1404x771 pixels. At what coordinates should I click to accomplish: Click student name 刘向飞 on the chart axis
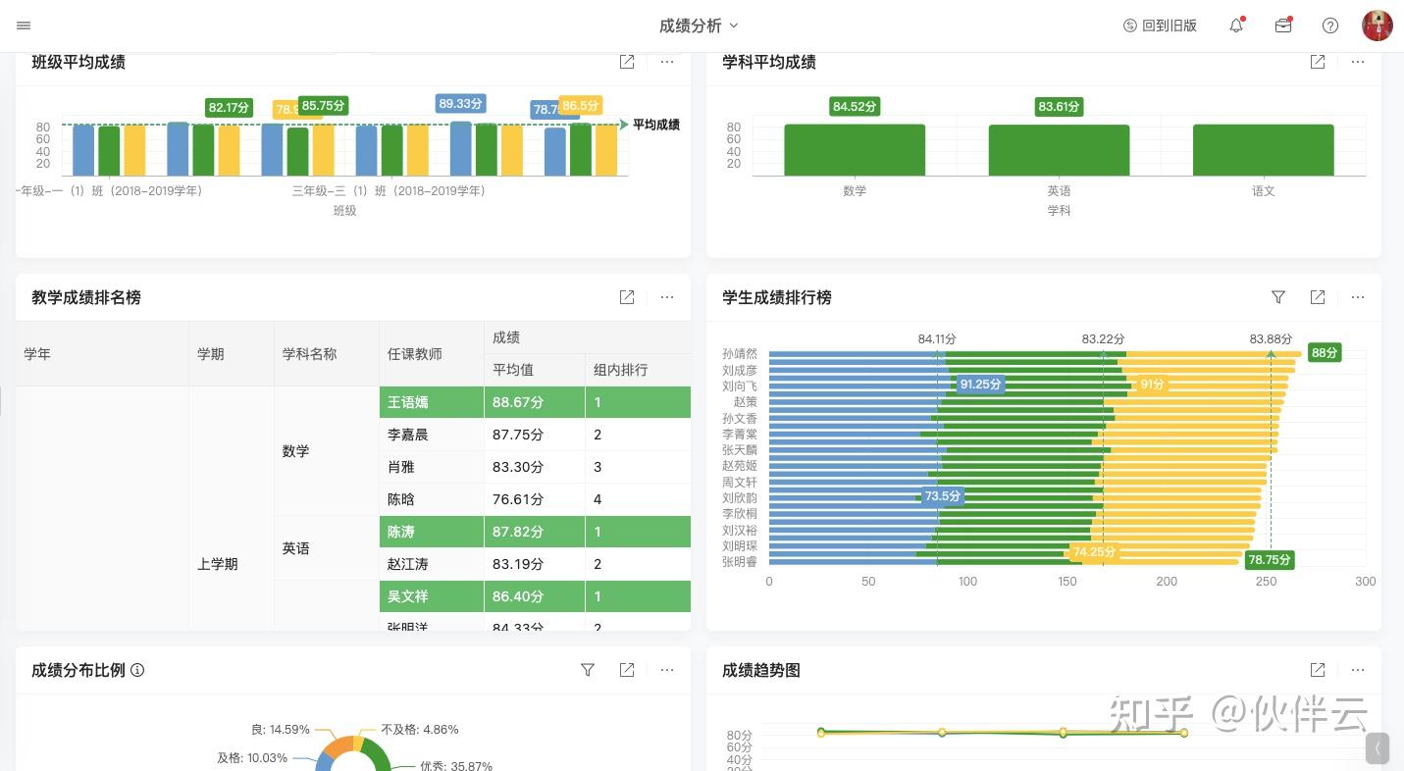coord(740,385)
